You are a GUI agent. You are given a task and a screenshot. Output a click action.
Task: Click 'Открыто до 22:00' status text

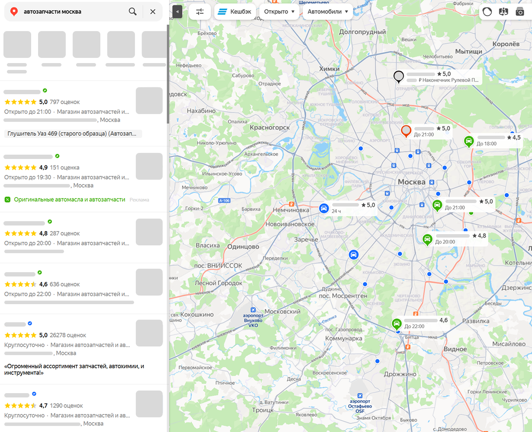[28, 294]
